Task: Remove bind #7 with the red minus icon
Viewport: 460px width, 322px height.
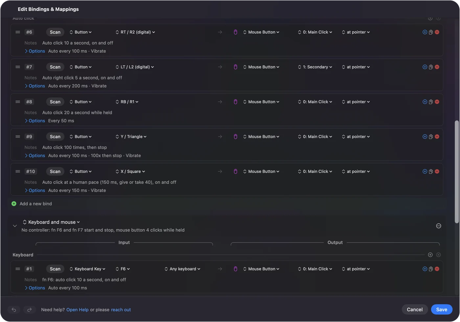Action: coord(437,67)
